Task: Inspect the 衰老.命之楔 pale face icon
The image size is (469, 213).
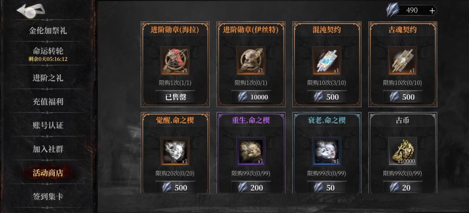Action: coord(327,151)
